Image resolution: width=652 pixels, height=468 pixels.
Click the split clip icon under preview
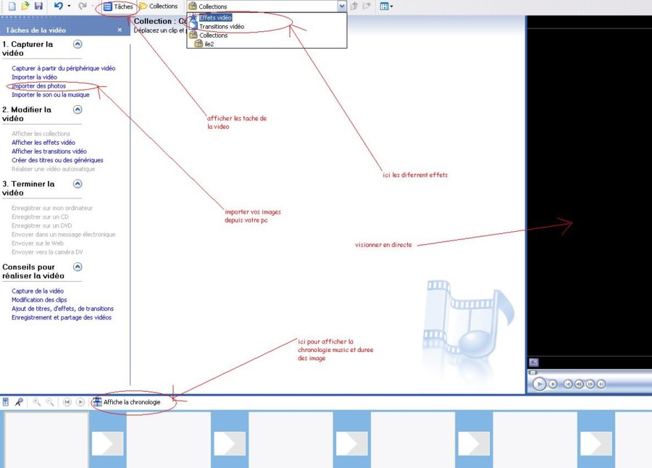click(534, 362)
